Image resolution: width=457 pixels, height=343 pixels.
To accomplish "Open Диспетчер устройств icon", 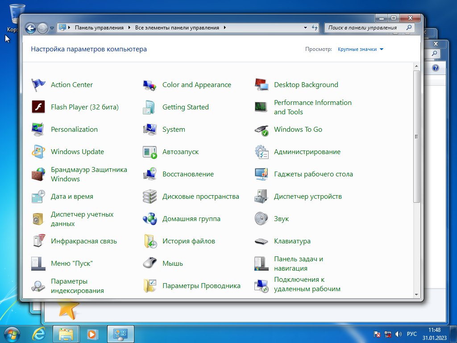I will tap(262, 197).
